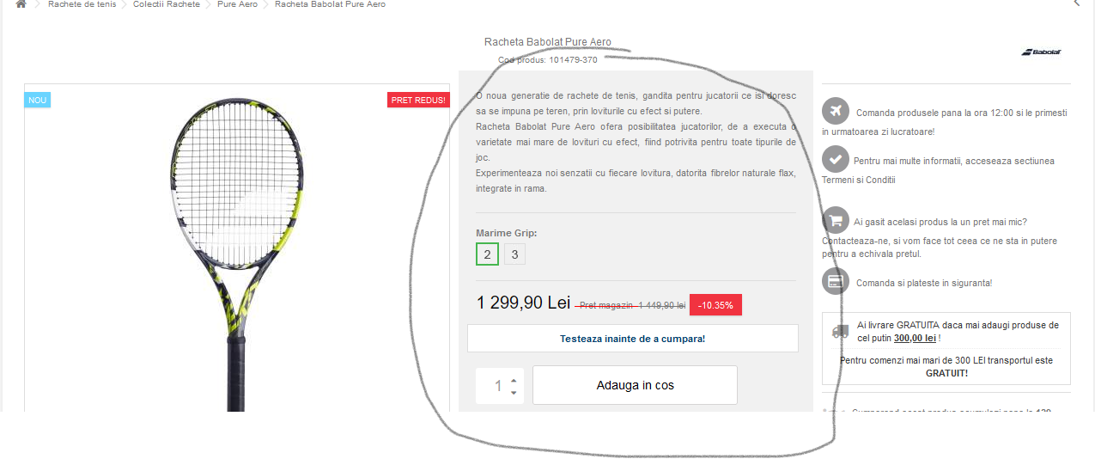This screenshot has height=459, width=1095.
Task: Open Rachete de tenis breadcrumb
Action: coord(82,4)
